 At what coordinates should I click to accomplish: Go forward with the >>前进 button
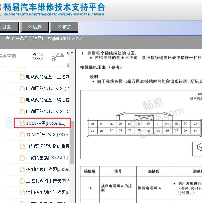[64, 27]
